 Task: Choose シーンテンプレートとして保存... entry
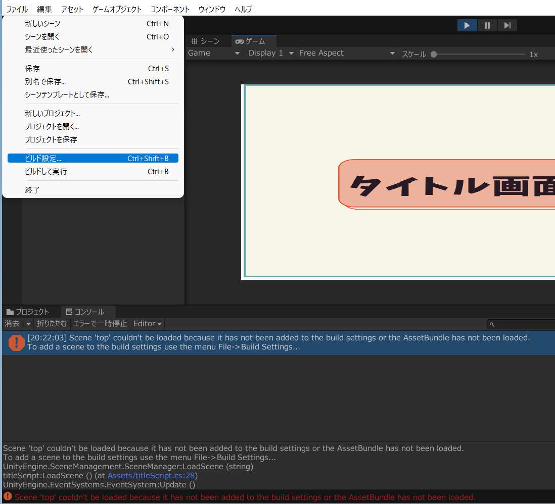pyautogui.click(x=92, y=95)
